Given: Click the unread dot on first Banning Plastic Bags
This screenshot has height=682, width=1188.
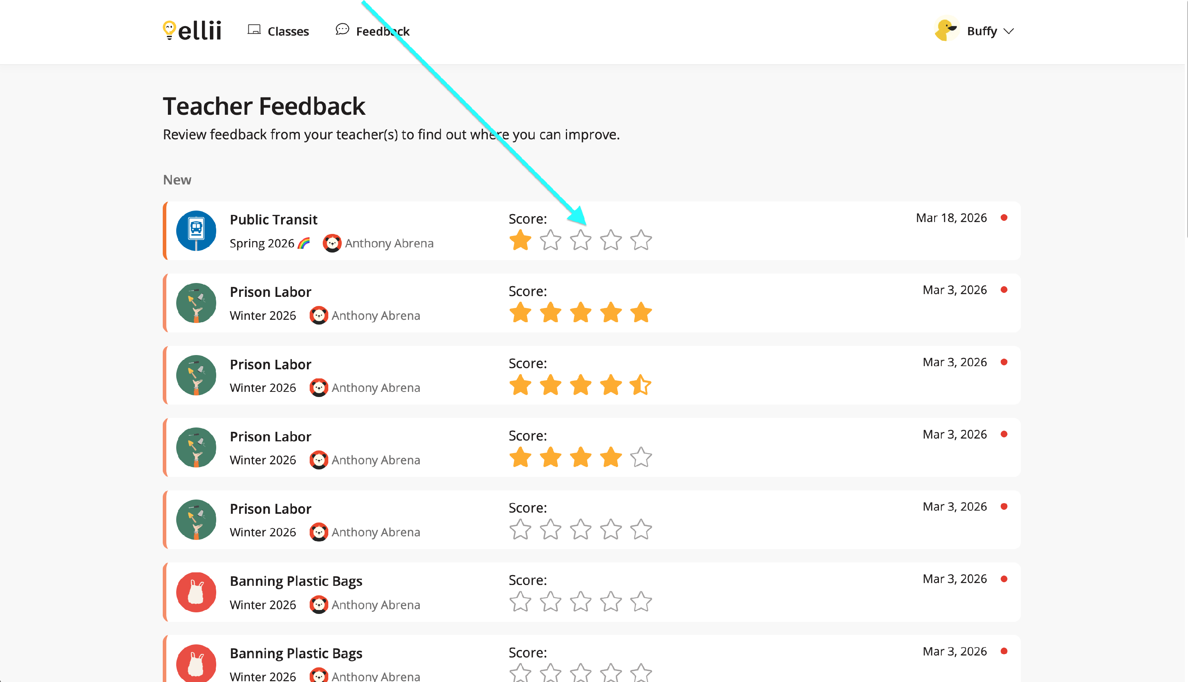Looking at the screenshot, I should [1004, 579].
